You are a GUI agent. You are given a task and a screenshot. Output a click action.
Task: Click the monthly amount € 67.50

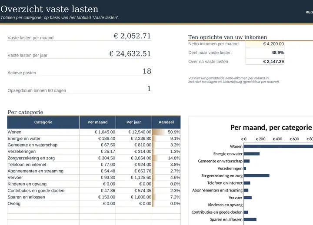pyautogui.click(x=97, y=145)
